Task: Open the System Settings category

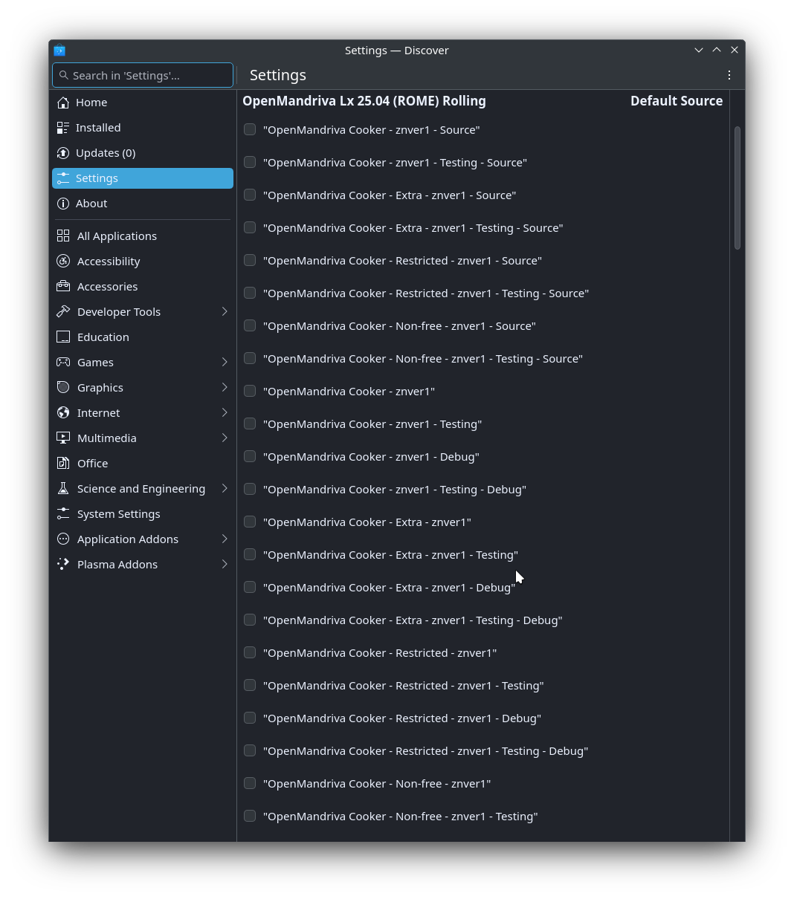Action: click(143, 514)
